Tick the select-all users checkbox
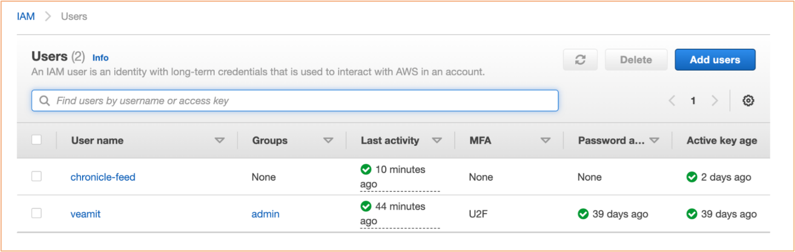This screenshot has width=795, height=252. click(x=36, y=139)
